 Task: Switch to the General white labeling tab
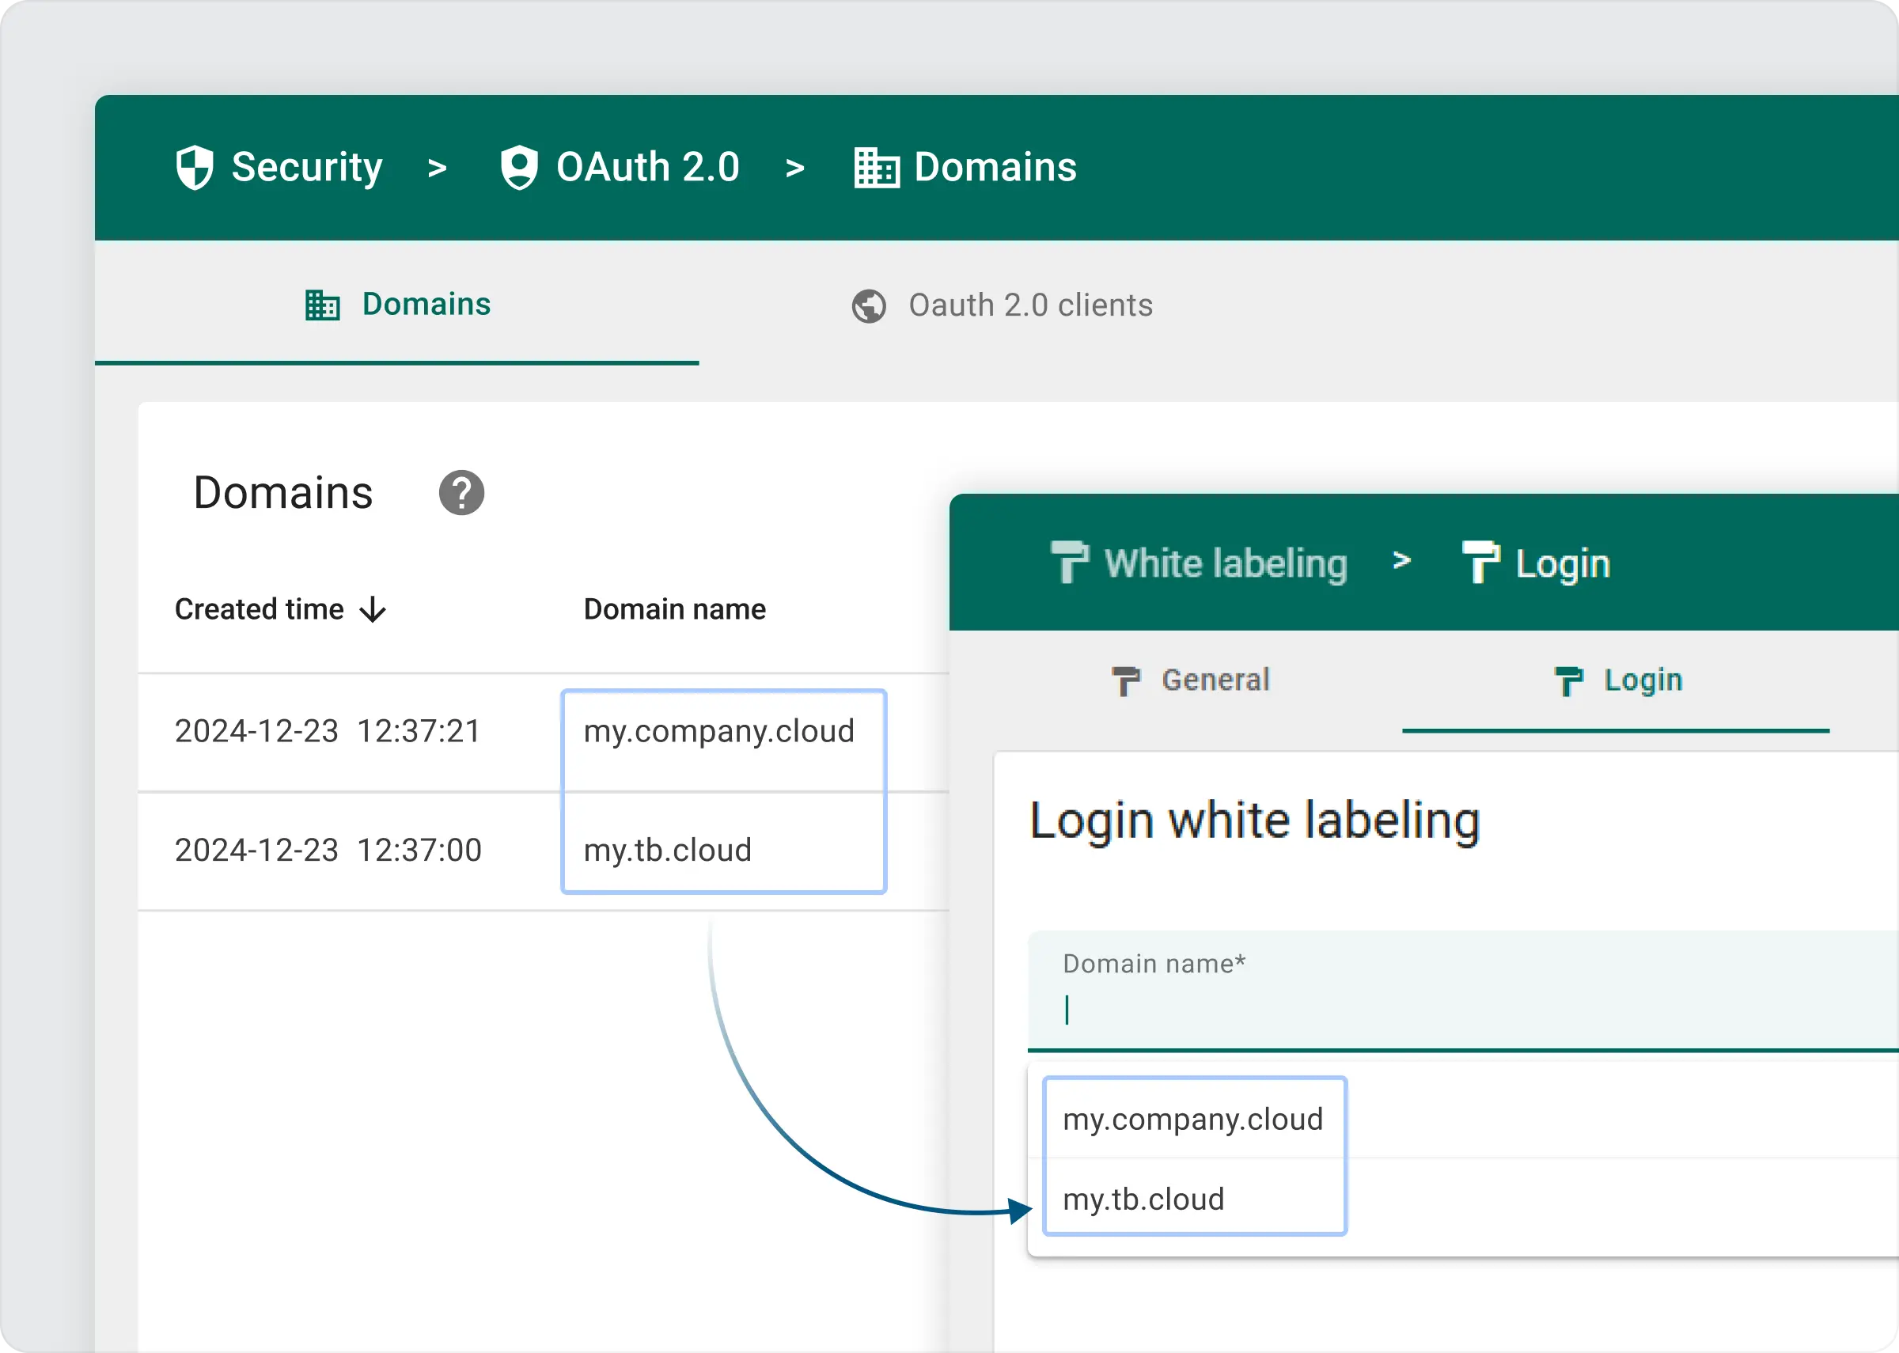(x=1215, y=680)
